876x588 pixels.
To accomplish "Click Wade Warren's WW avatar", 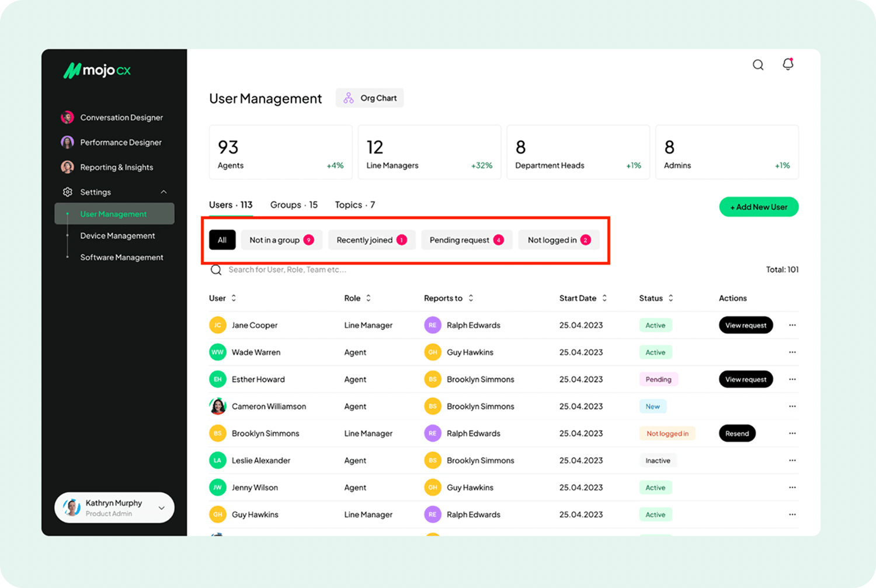I will [x=218, y=352].
